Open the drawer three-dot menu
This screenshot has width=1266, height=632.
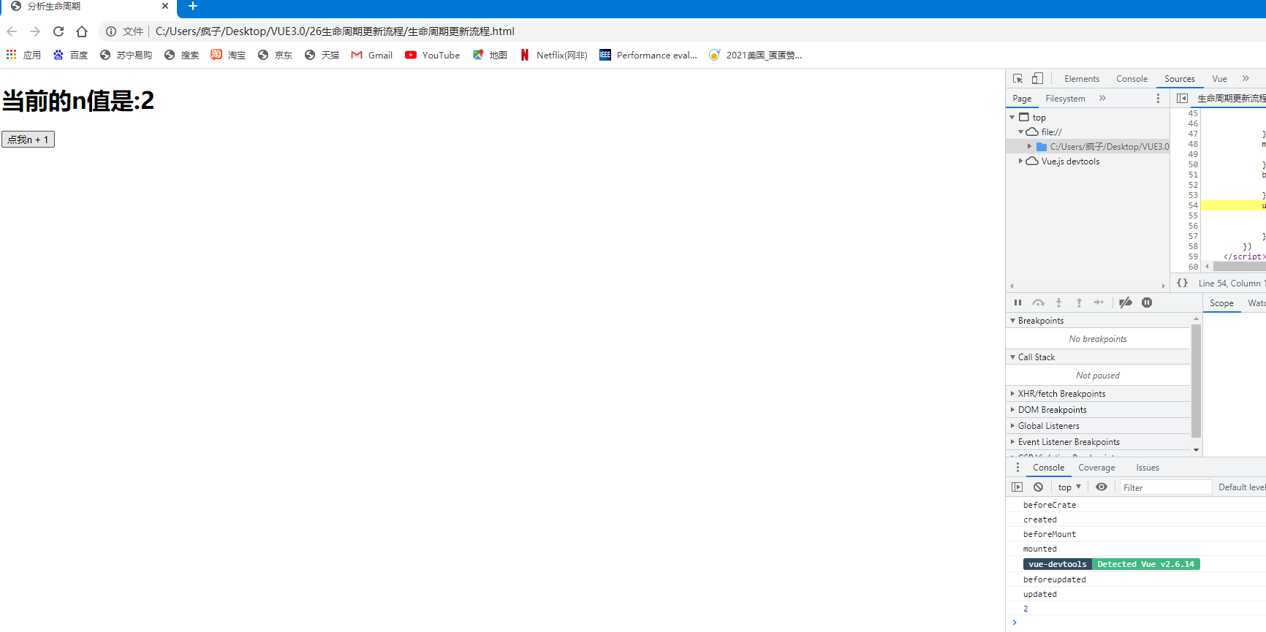1017,468
